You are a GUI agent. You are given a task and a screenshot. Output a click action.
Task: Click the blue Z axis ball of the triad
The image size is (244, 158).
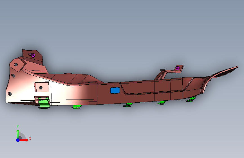pyautogui.click(x=18, y=140)
